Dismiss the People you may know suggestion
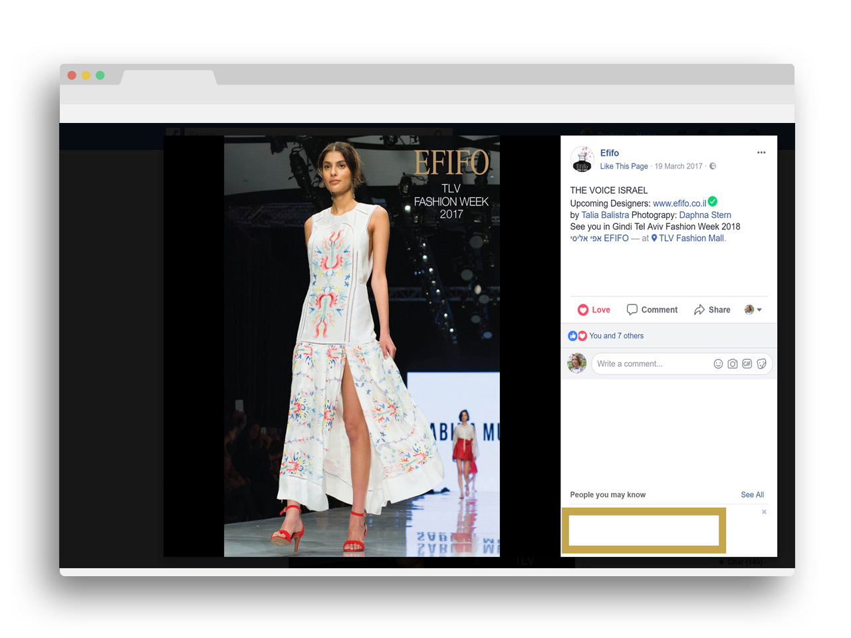 (x=764, y=512)
